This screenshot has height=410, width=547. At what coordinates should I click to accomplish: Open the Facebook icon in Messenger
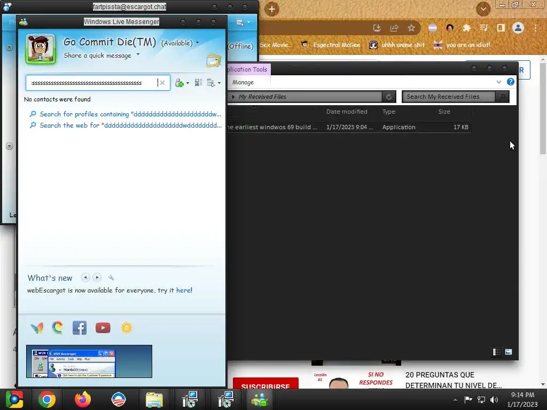click(80, 328)
